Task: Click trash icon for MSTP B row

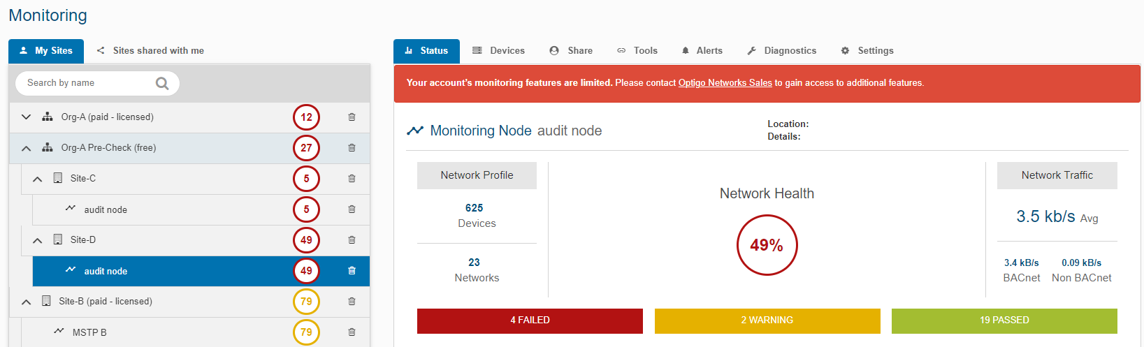Action: point(352,332)
